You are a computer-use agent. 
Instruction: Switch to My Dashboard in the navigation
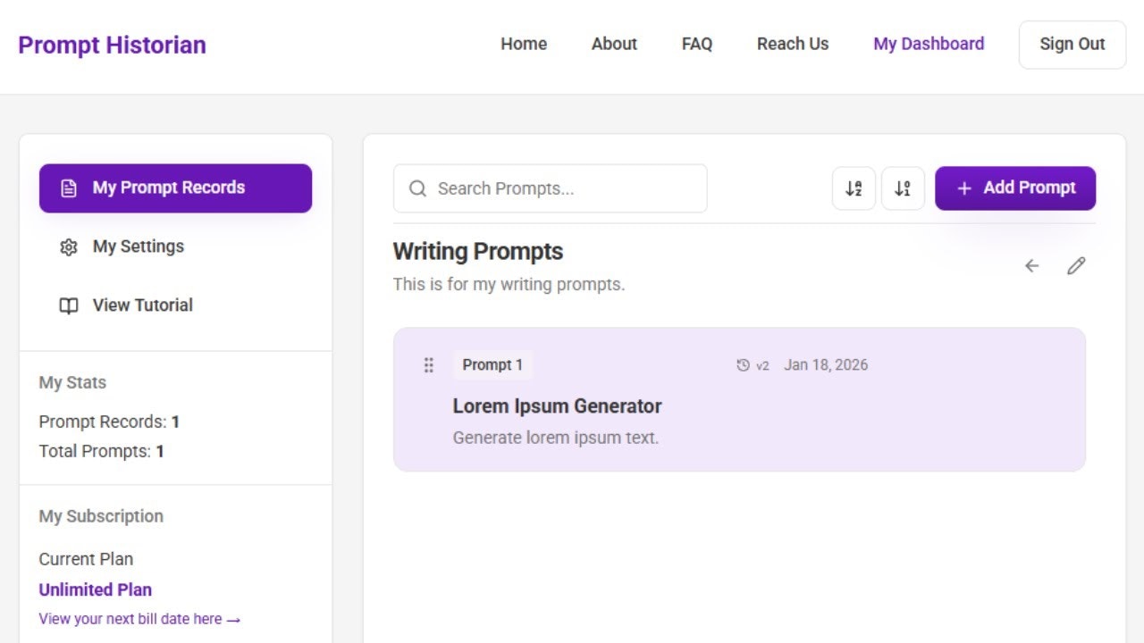(929, 44)
